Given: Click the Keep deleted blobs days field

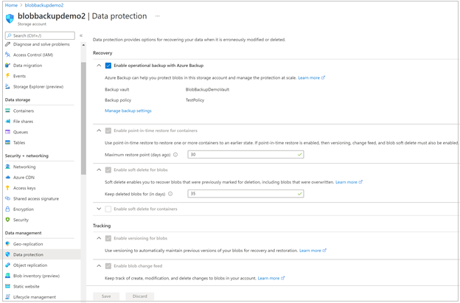Looking at the screenshot, I should tap(245, 194).
